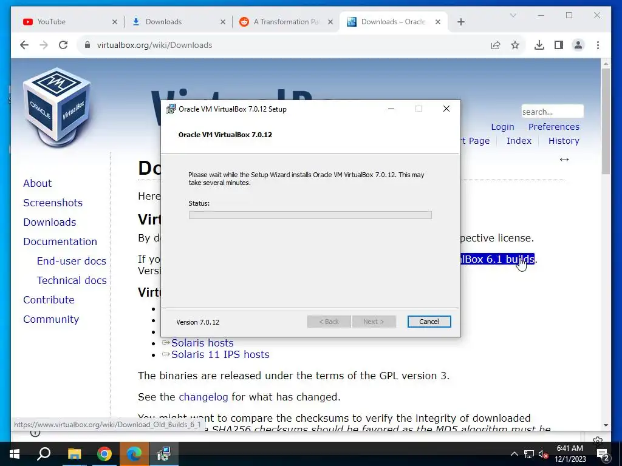Screen dimensions: 622x466
Task: Reload the VirtualBox downloads page
Action: [x=63, y=45]
